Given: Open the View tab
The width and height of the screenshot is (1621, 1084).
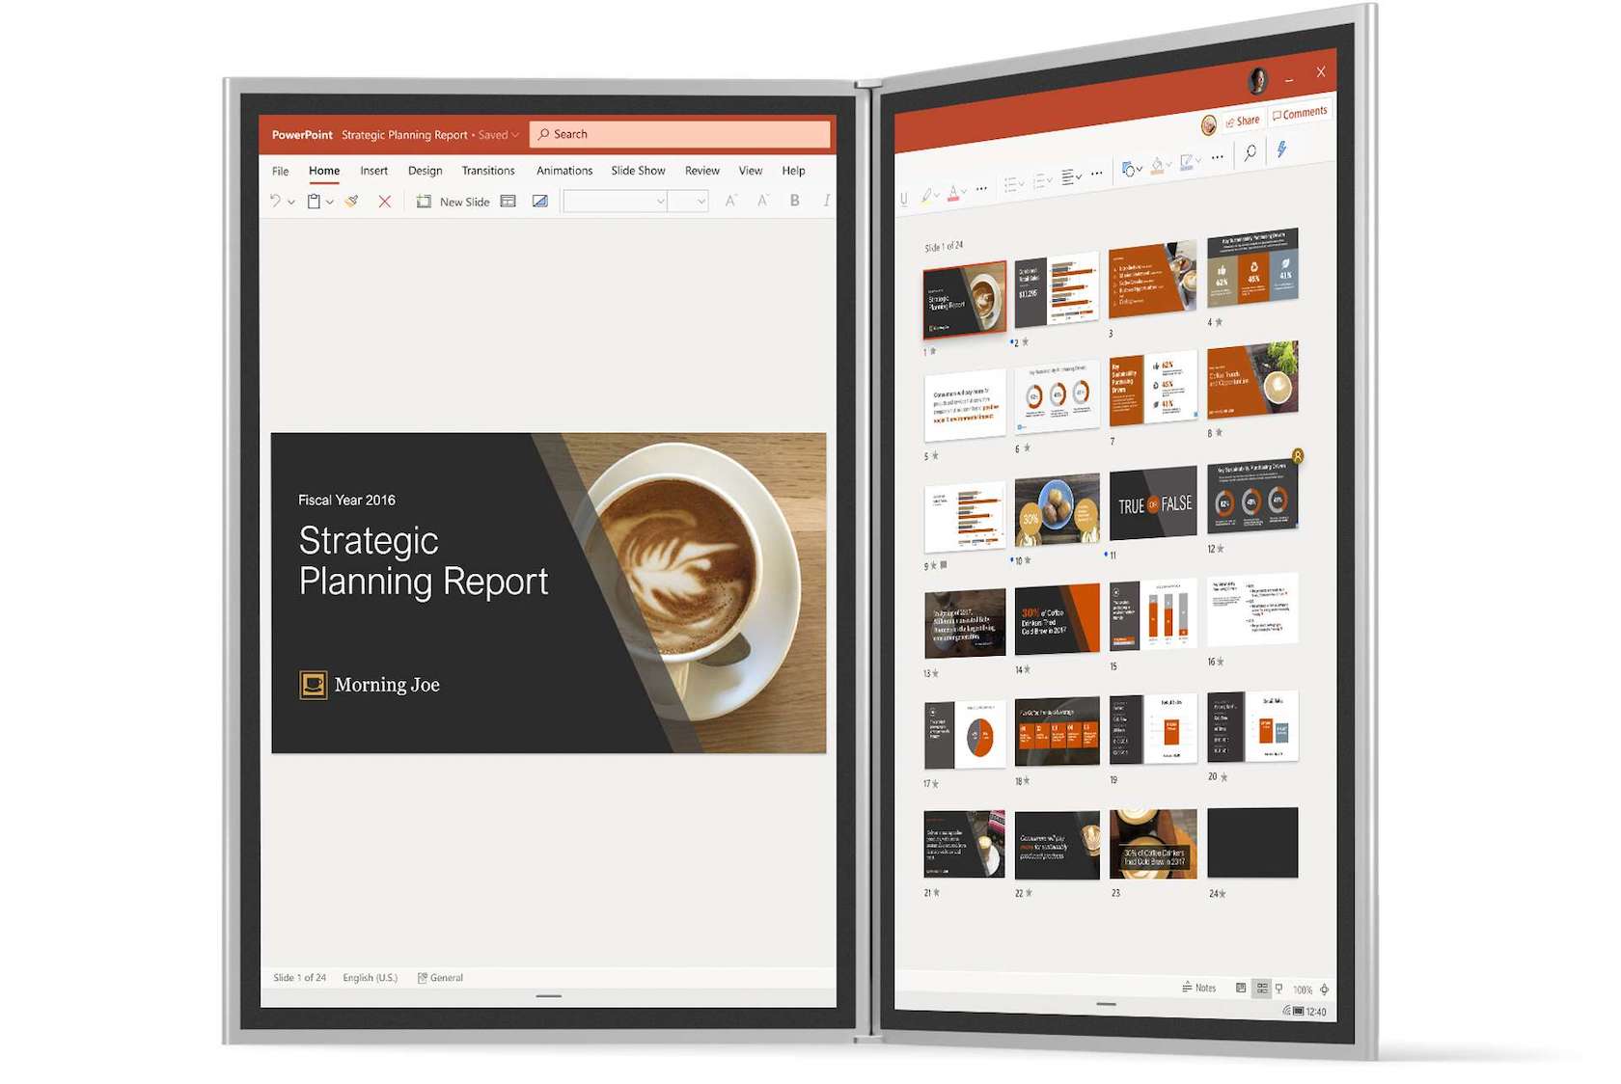Looking at the screenshot, I should pyautogui.click(x=750, y=171).
